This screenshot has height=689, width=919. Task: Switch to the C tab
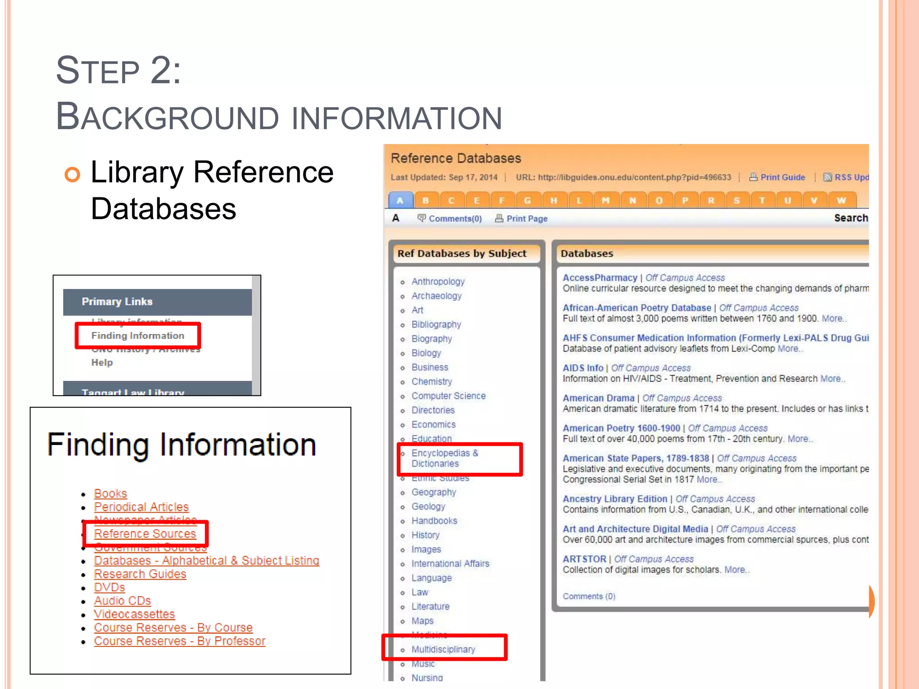[451, 200]
